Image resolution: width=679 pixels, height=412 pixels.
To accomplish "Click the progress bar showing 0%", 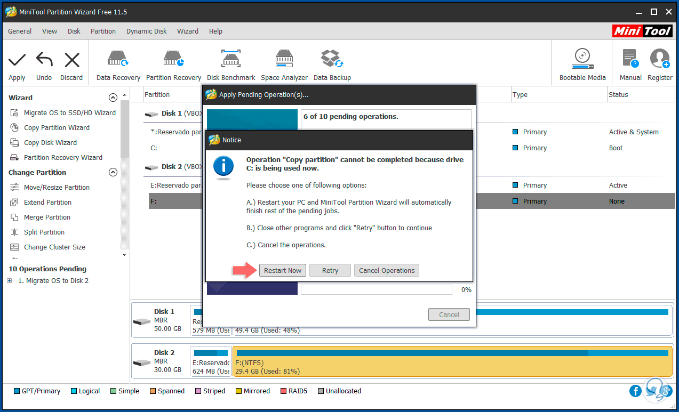I will coord(377,289).
